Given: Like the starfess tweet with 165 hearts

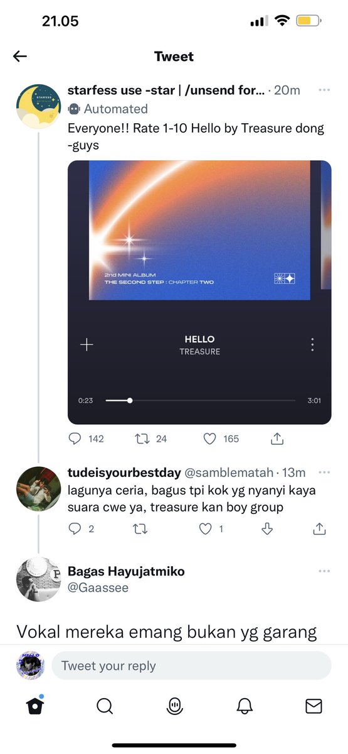Looking at the screenshot, I should tap(211, 439).
